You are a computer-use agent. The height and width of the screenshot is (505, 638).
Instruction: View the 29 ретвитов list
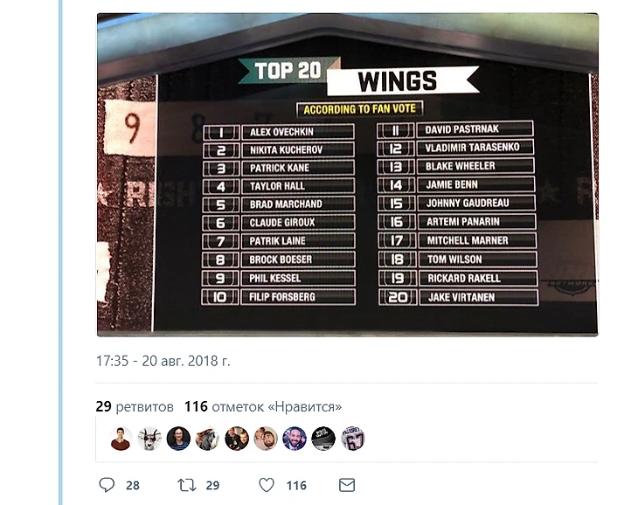coord(135,406)
